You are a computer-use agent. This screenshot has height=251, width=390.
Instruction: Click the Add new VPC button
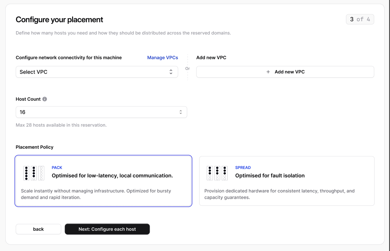[x=285, y=72]
